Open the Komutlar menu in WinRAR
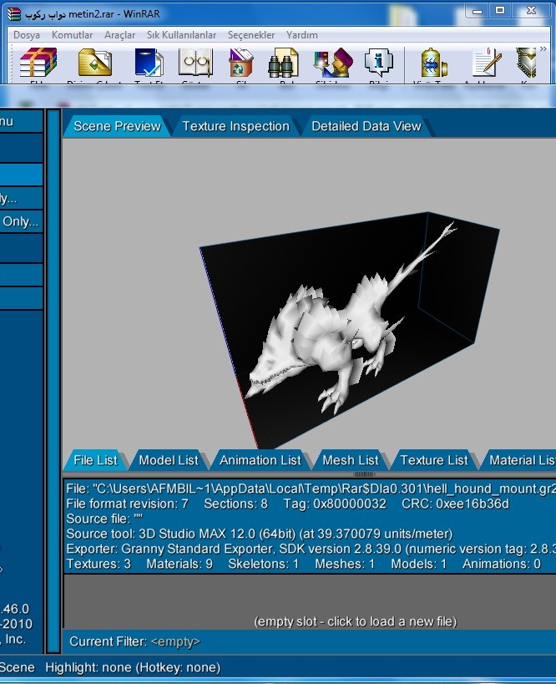Viewport: 556px width, 684px height. (72, 35)
